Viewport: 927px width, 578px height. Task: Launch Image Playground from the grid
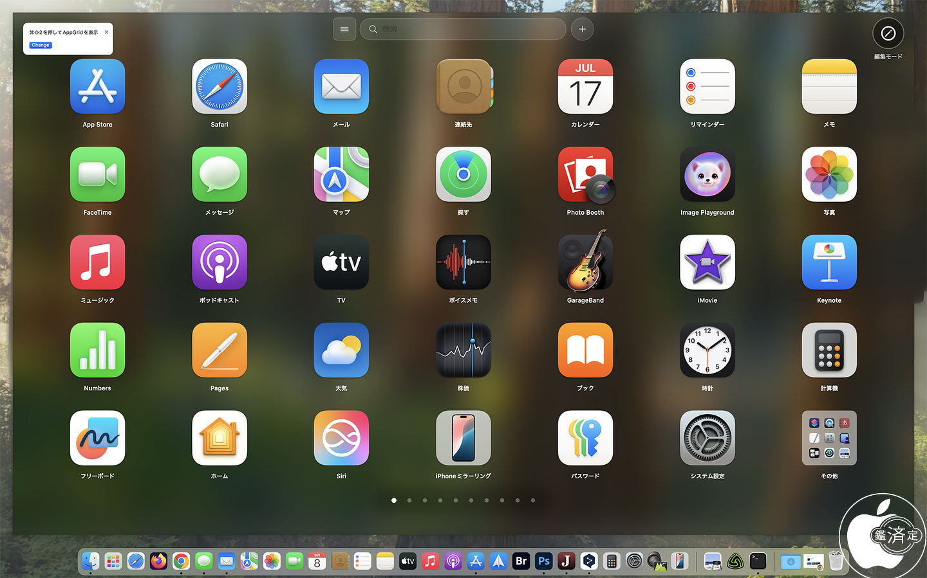[707, 174]
